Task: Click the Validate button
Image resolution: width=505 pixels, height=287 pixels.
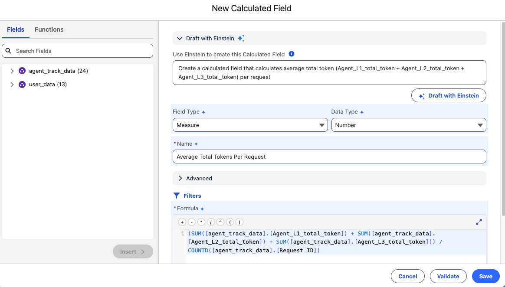Action: click(448, 276)
